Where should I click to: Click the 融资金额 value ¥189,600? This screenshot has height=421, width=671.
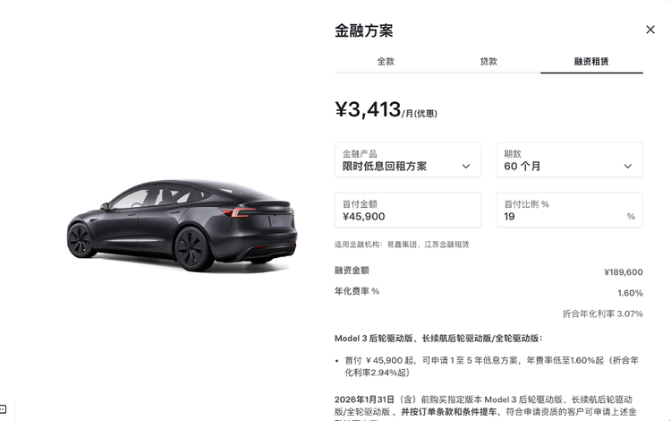pyautogui.click(x=623, y=272)
